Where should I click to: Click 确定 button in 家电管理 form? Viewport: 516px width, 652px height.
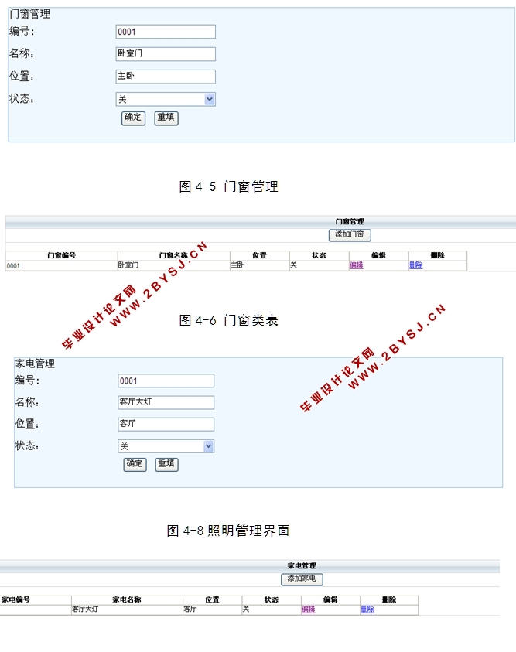click(x=135, y=464)
